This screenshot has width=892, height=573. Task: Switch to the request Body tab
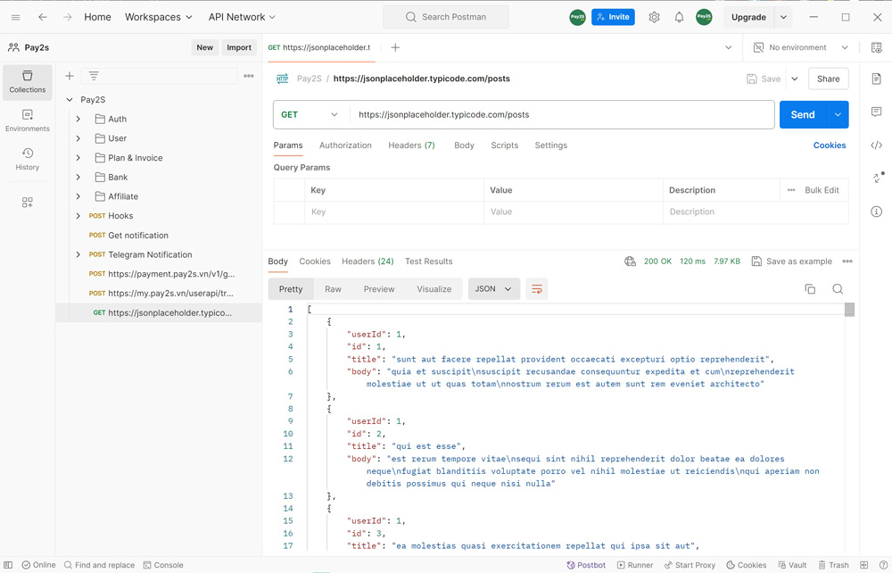pos(464,145)
